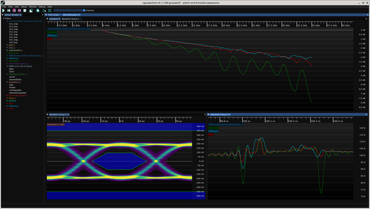
Task: Select the sampledData stream
Action: [15, 79]
